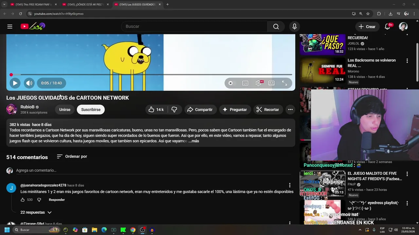Select the Los JUEGOS OLVIDADOS tab
The width and height of the screenshot is (419, 235).
coord(137,5)
